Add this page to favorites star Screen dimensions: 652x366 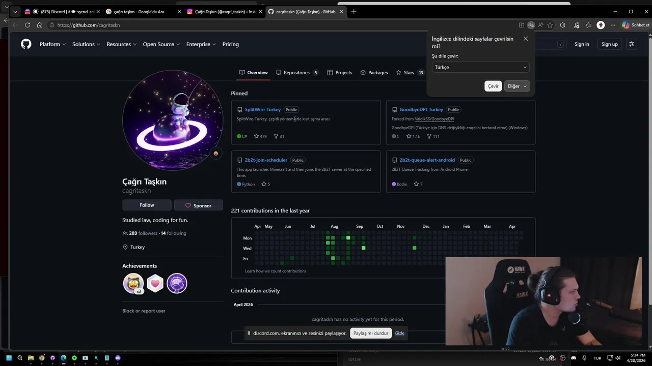[x=550, y=25]
